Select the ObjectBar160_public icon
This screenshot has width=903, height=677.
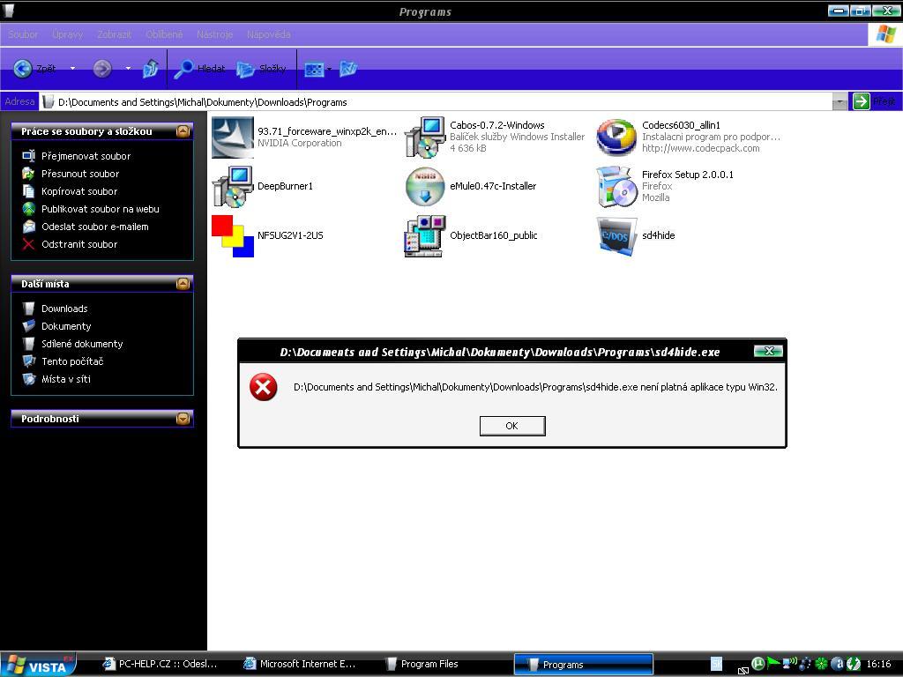[x=424, y=236]
